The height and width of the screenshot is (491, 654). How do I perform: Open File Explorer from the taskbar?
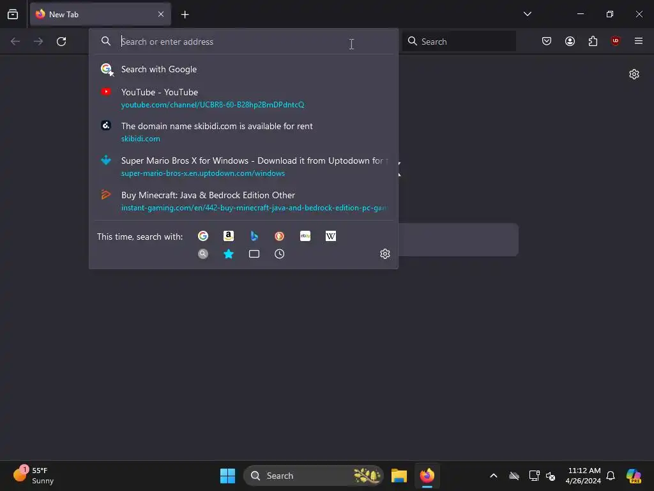click(x=399, y=476)
